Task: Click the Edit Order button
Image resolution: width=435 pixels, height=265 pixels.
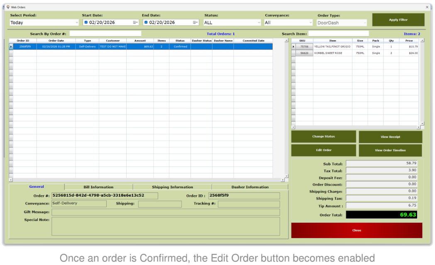Action: (323, 150)
